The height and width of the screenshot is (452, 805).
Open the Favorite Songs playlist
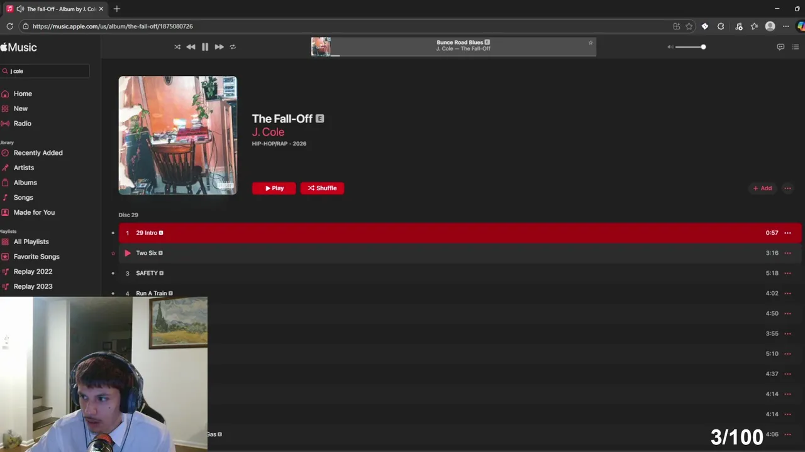(36, 257)
